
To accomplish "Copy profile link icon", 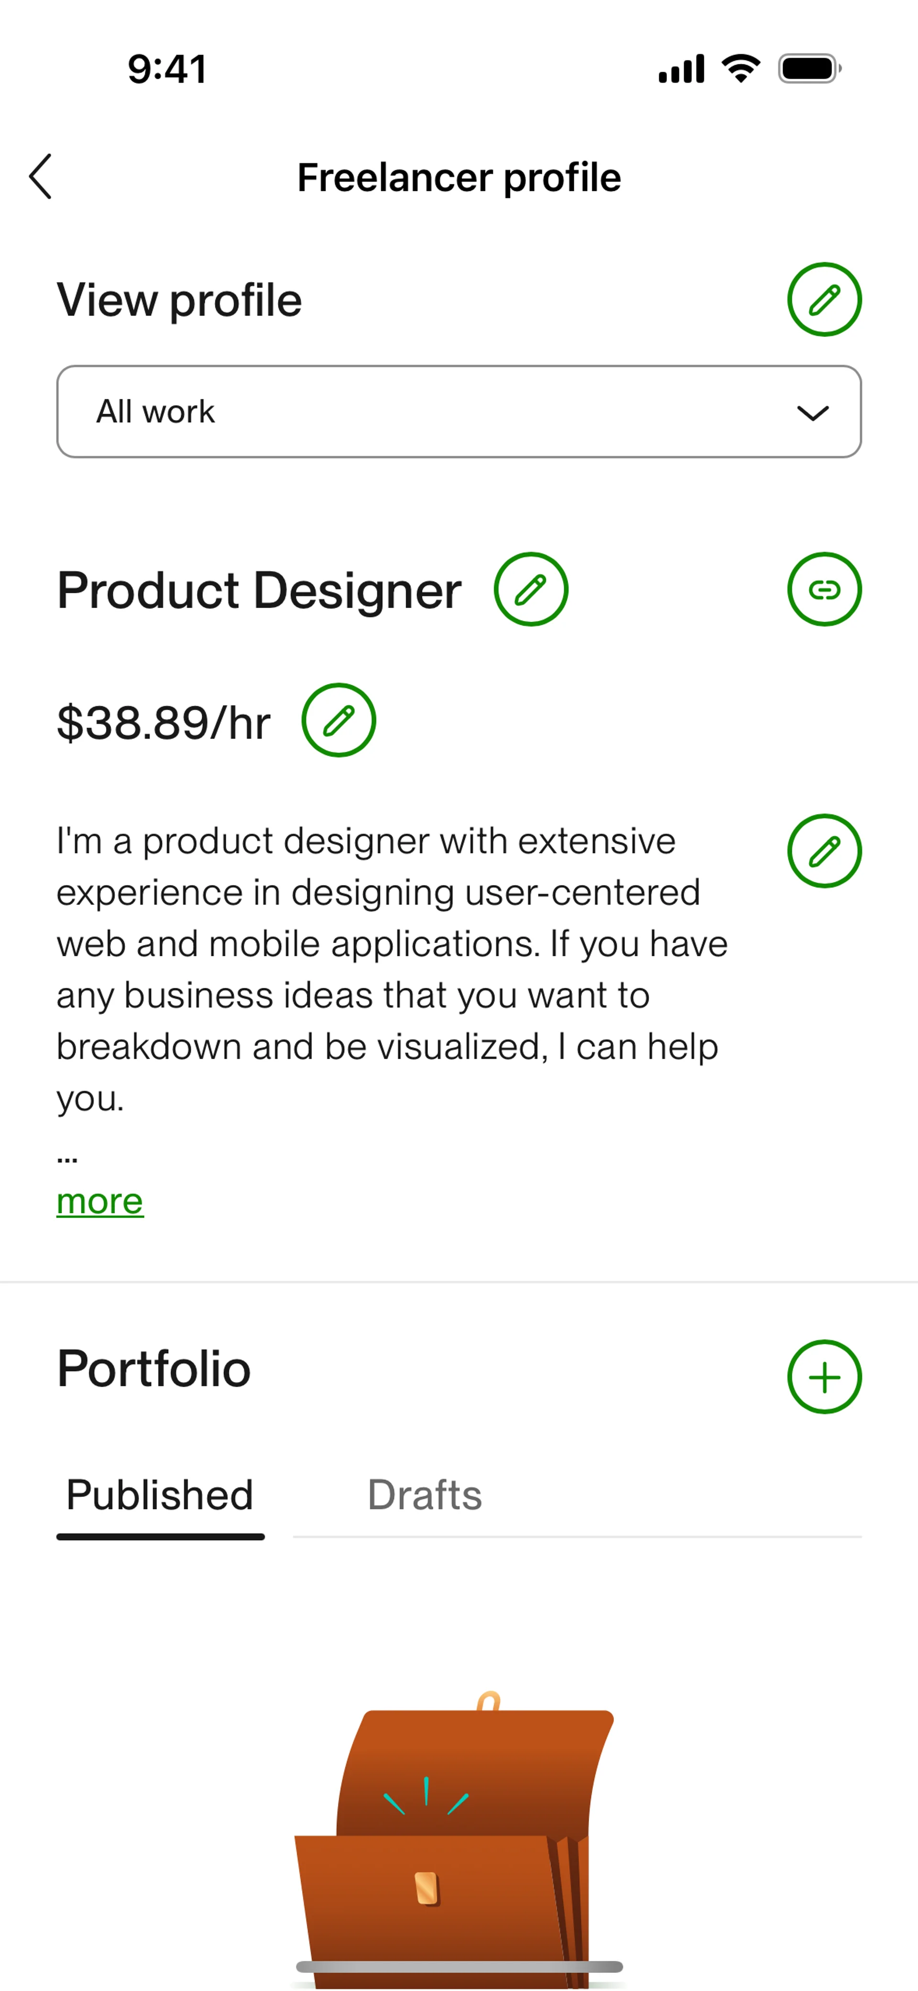I will tap(824, 590).
